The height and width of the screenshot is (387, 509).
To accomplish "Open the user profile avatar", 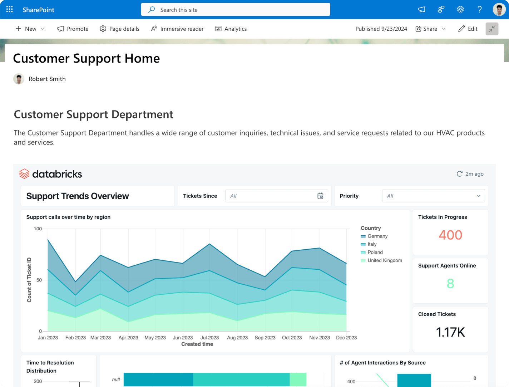I will coord(499,10).
